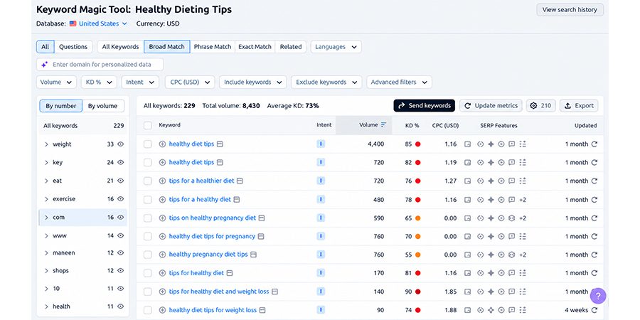The image size is (640, 320).
Task: Open the Intent filter dropdown
Action: tap(140, 82)
